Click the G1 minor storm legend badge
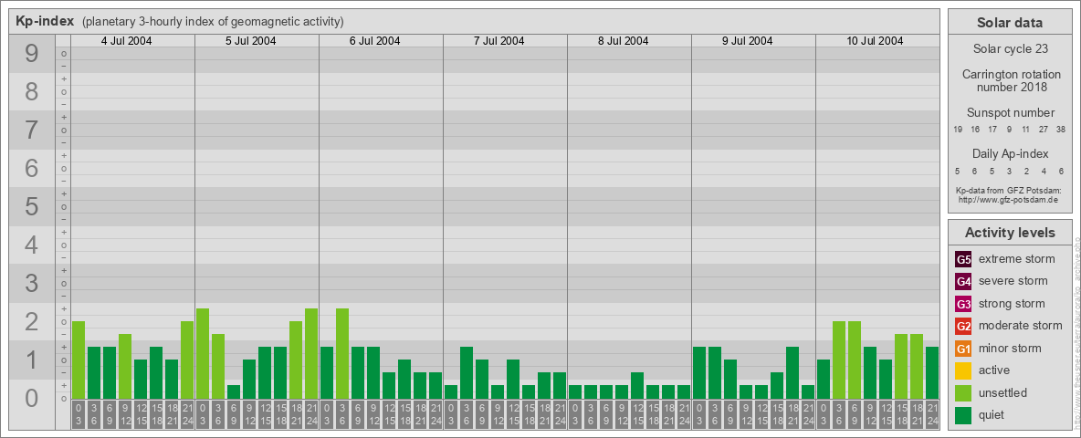This screenshot has width=1081, height=438. (x=964, y=349)
